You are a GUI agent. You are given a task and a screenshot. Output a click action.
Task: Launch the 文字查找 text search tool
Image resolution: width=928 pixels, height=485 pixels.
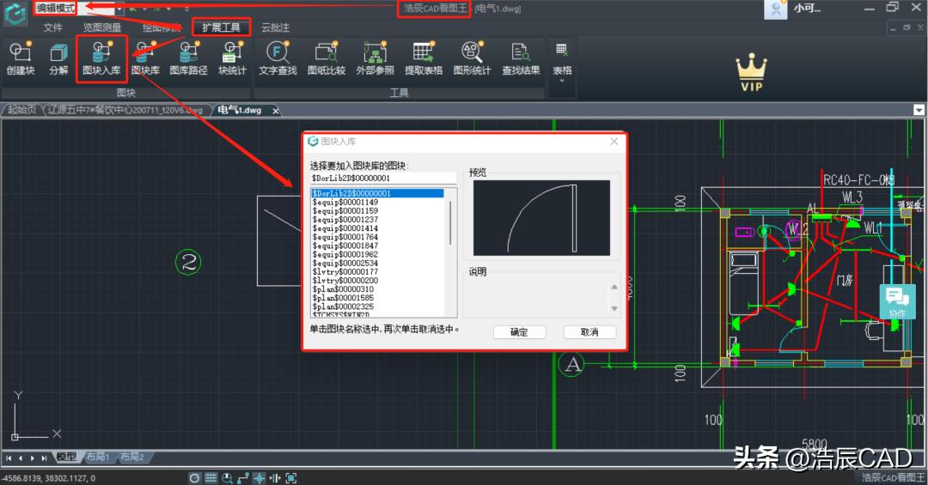(278, 58)
